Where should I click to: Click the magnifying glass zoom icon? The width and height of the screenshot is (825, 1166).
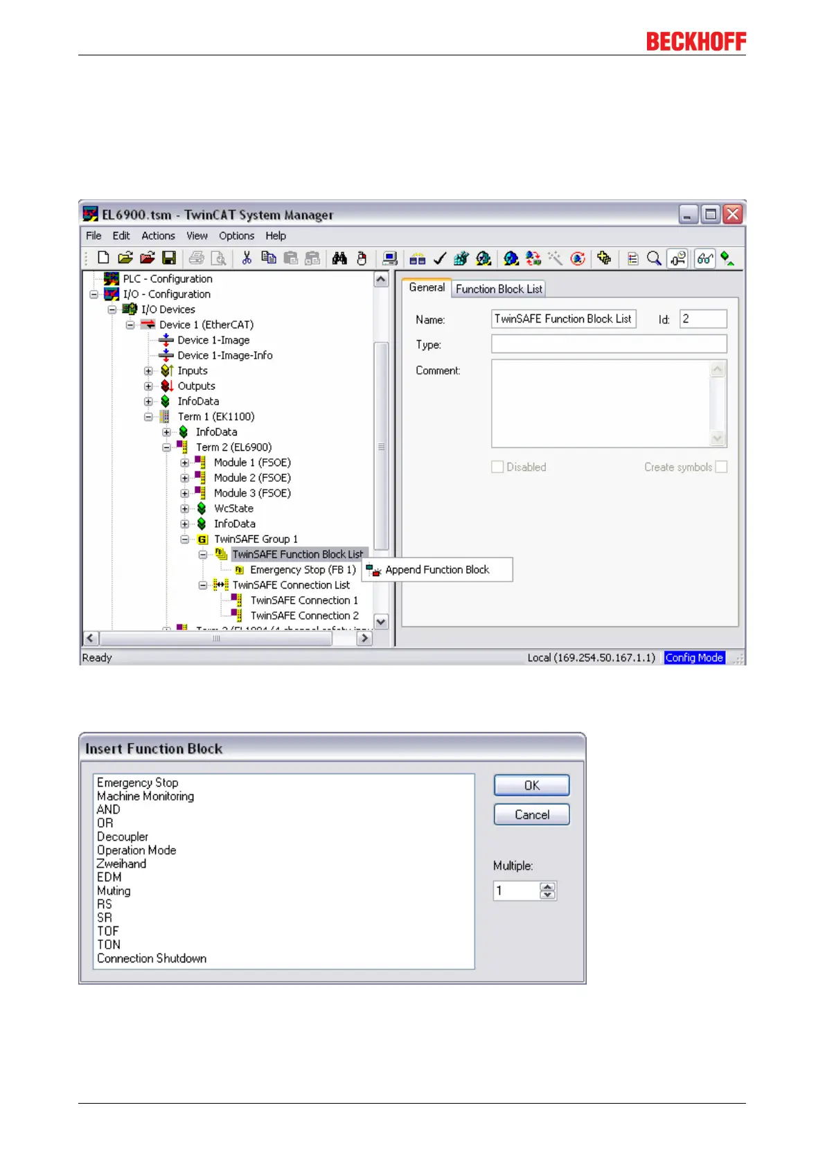(x=654, y=258)
